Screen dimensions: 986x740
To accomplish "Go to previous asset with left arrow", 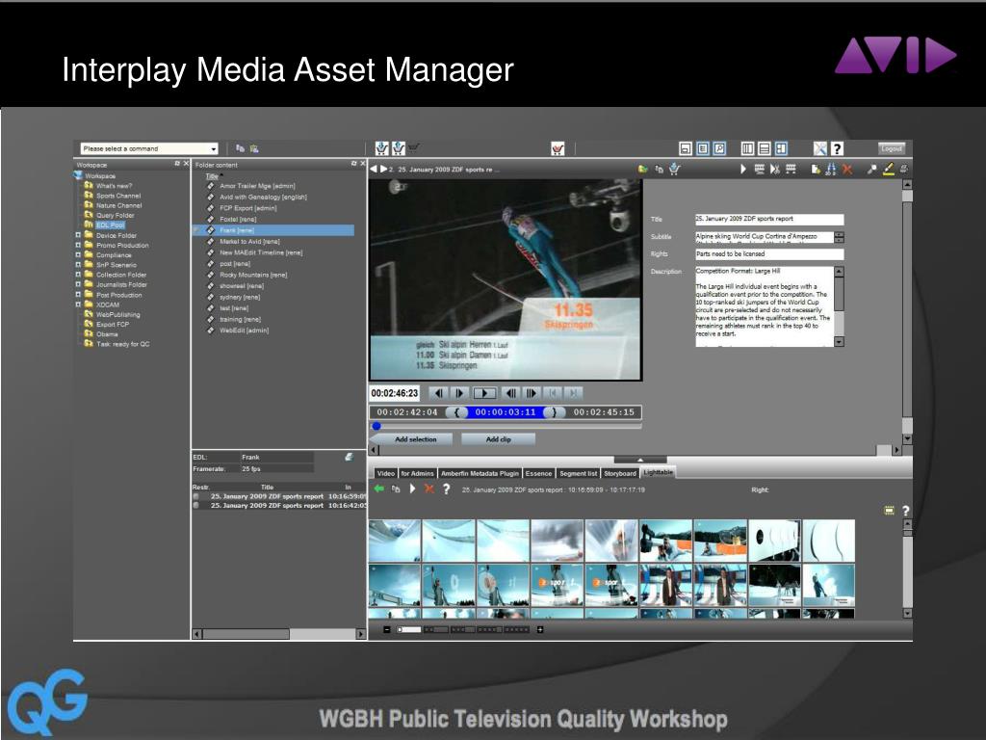I will [374, 170].
